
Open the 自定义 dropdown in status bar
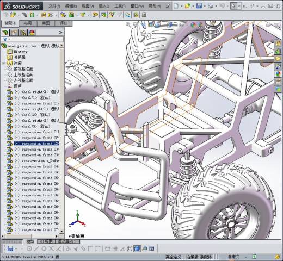pos(233,257)
